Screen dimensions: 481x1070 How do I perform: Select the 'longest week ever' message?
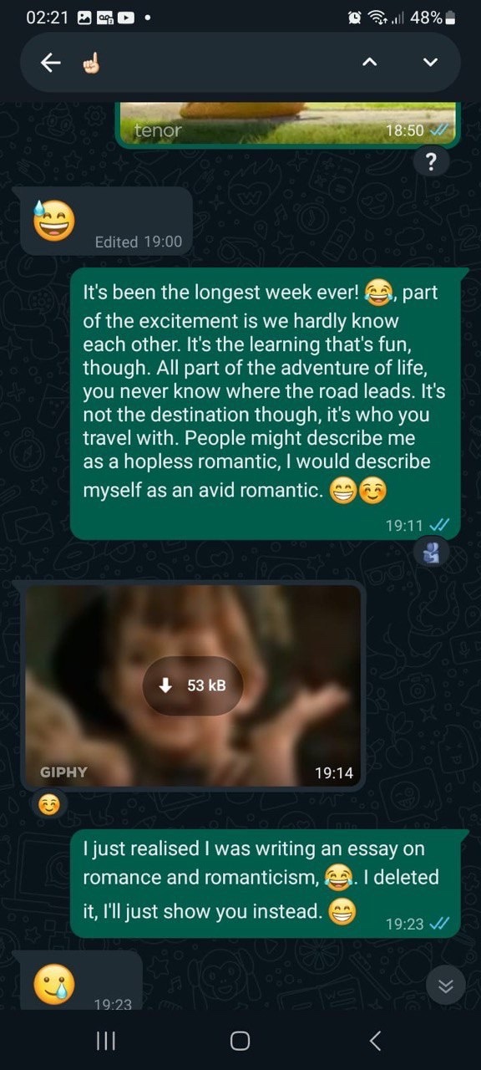point(265,404)
